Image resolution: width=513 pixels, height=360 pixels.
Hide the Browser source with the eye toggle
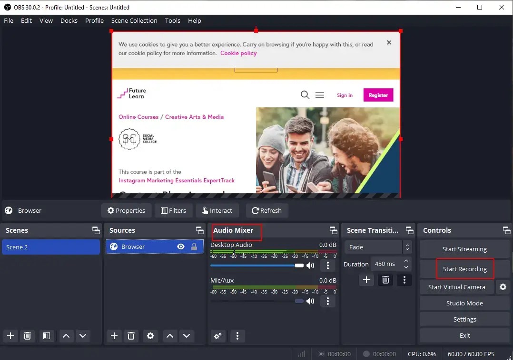pos(180,246)
